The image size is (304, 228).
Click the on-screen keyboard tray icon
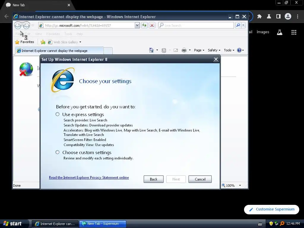pyautogui.click(x=260, y=224)
